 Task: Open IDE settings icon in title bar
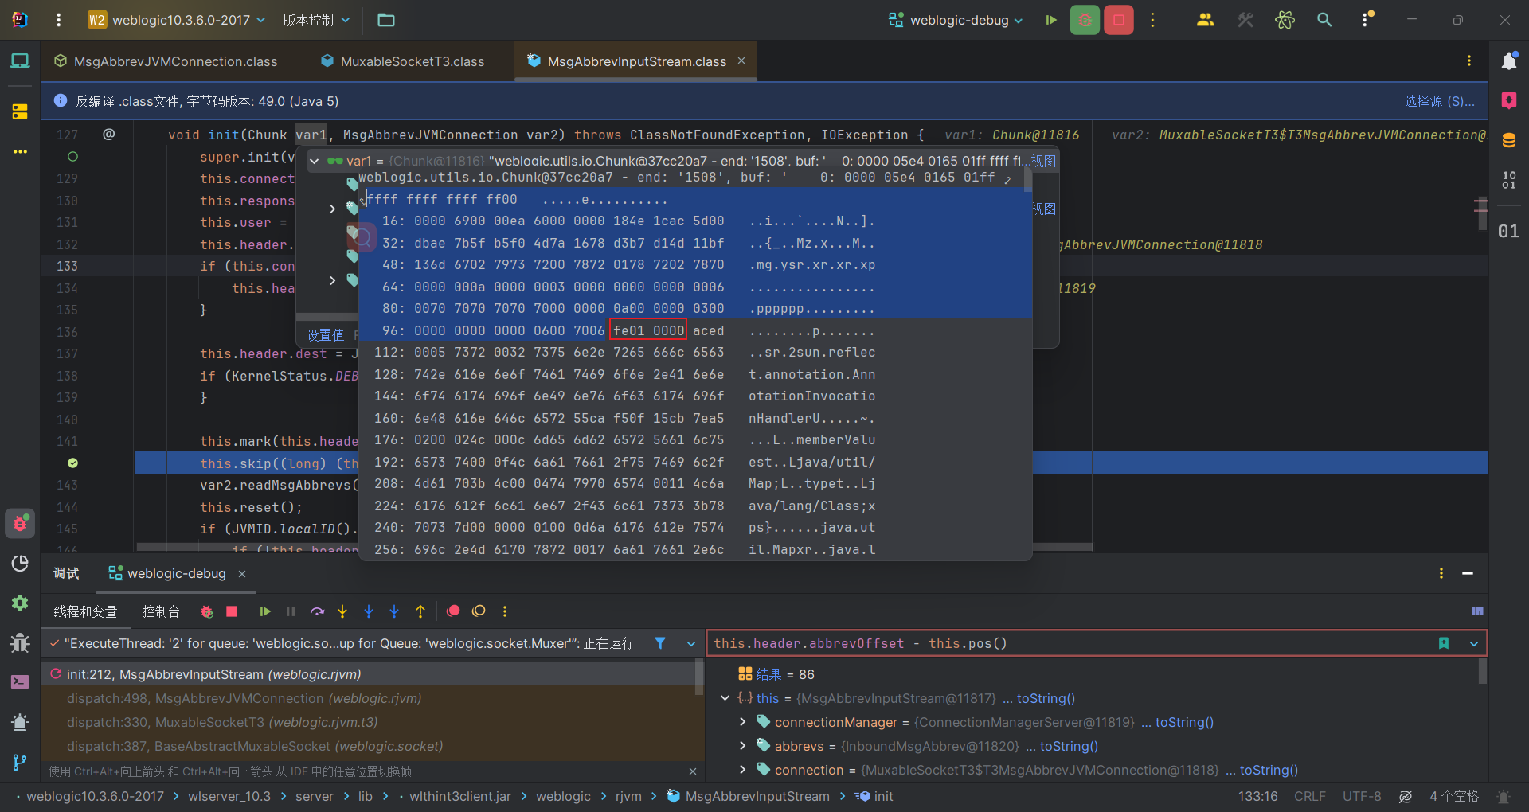pyautogui.click(x=1367, y=20)
